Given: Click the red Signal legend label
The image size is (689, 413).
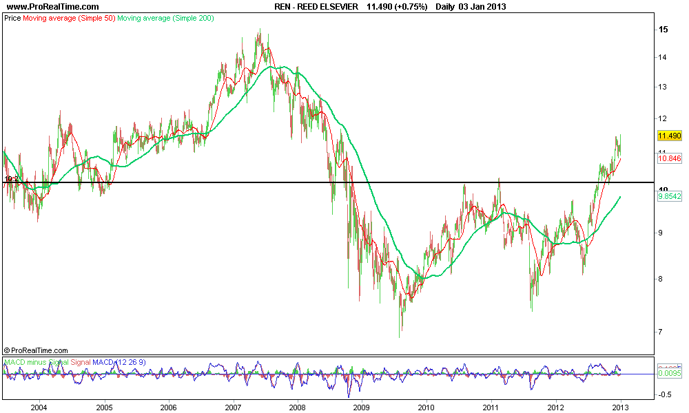Looking at the screenshot, I should click(x=81, y=362).
